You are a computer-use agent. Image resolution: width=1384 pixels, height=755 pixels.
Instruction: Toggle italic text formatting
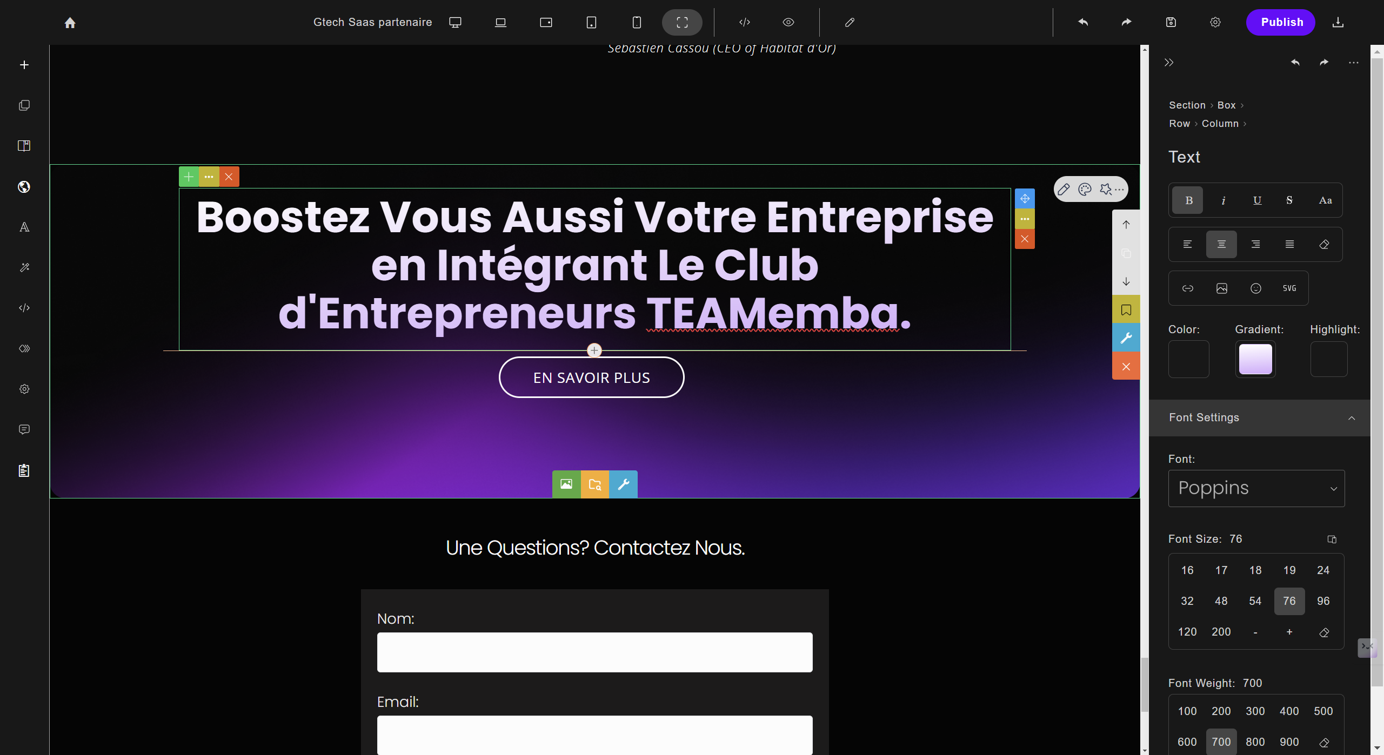pos(1222,200)
